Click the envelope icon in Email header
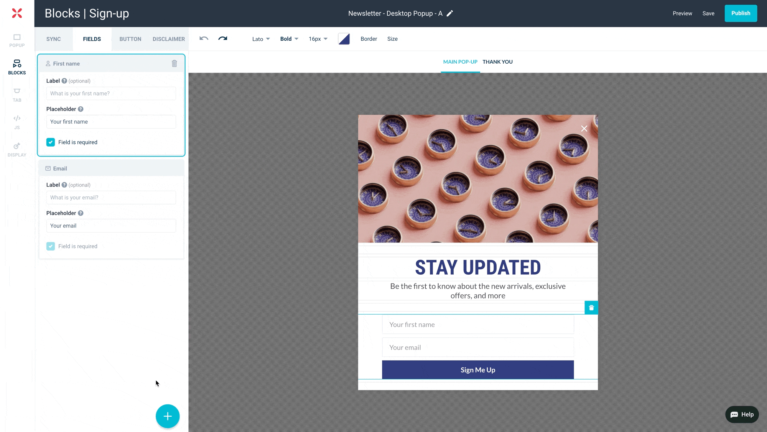 pos(48,168)
